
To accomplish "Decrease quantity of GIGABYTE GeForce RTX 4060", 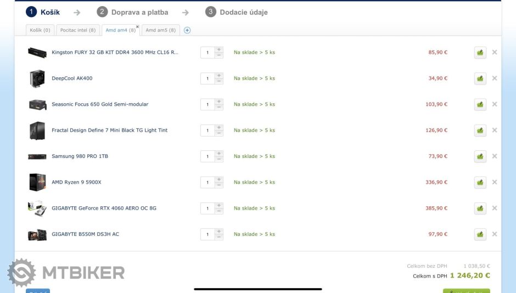I will click(x=219, y=211).
